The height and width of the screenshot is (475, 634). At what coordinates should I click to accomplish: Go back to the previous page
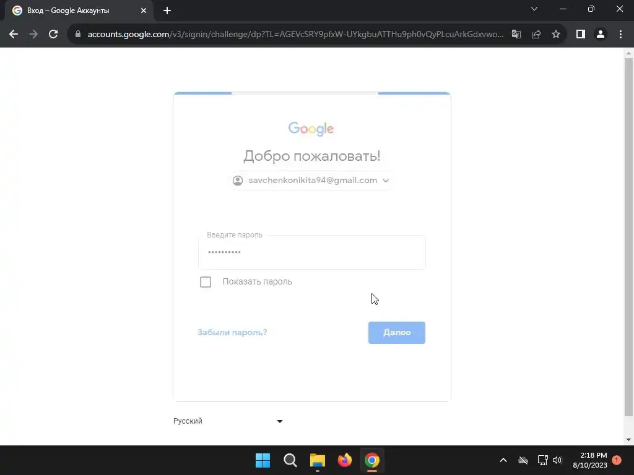click(x=14, y=35)
